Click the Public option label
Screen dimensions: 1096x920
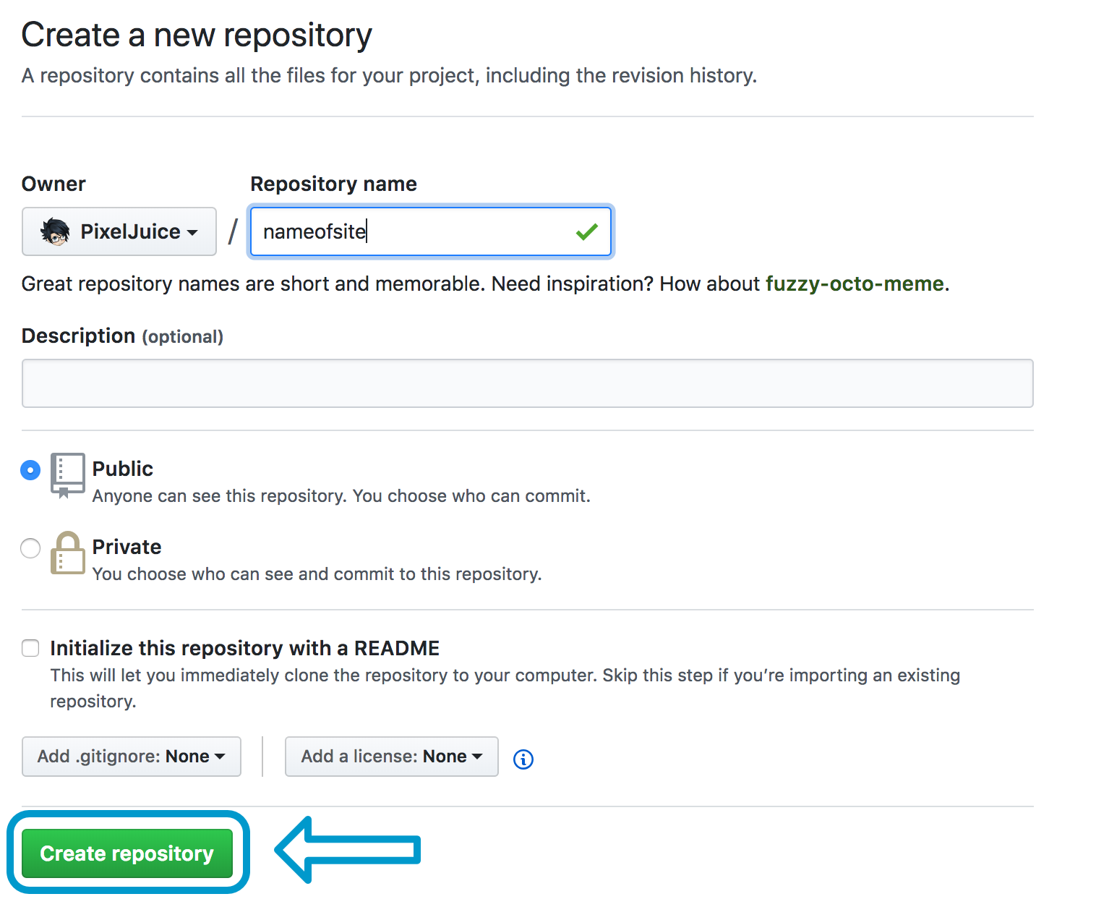pos(123,469)
